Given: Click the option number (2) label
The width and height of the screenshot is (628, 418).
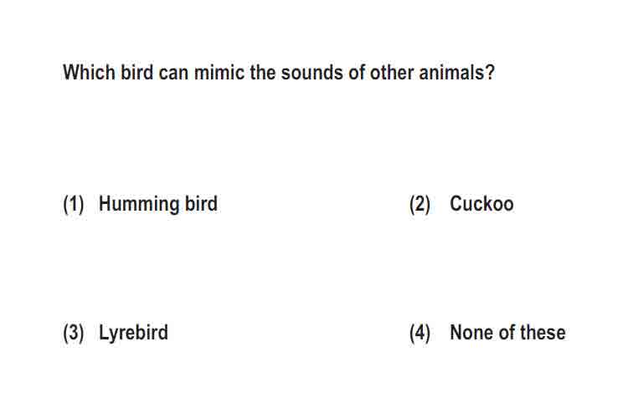Looking at the screenshot, I should pos(420,204).
